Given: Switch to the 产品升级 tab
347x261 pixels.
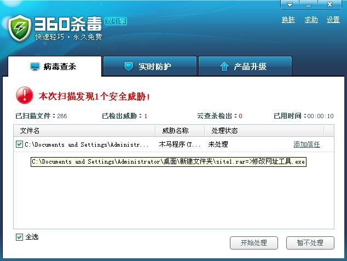Looking at the screenshot, I should tap(245, 66).
